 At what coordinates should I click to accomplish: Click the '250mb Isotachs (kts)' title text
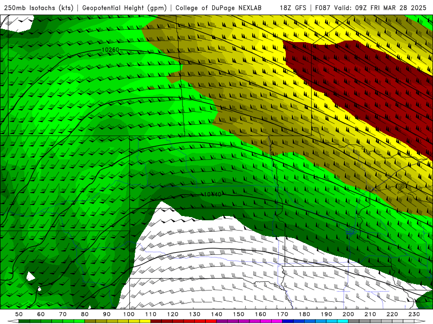pyautogui.click(x=38, y=8)
